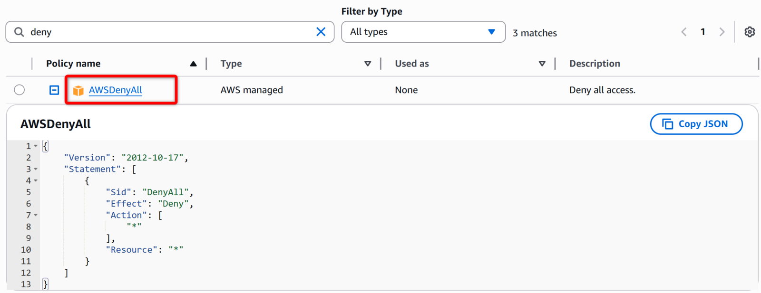Go to the previous results page

point(684,32)
